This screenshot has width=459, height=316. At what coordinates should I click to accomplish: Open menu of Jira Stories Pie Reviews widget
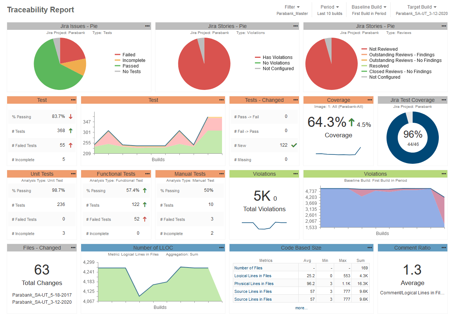point(444,26)
